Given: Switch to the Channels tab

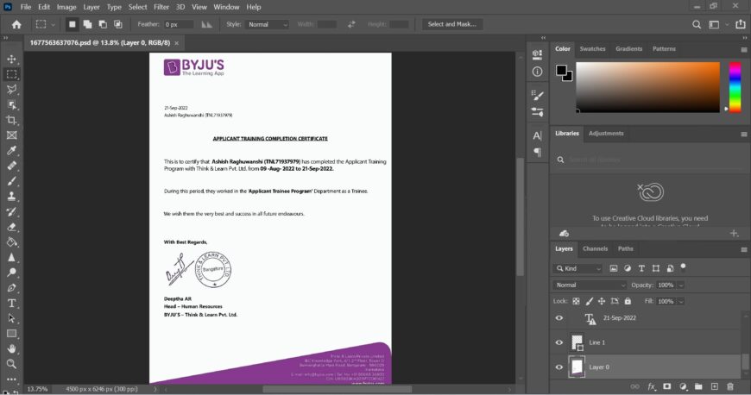Looking at the screenshot, I should [596, 248].
